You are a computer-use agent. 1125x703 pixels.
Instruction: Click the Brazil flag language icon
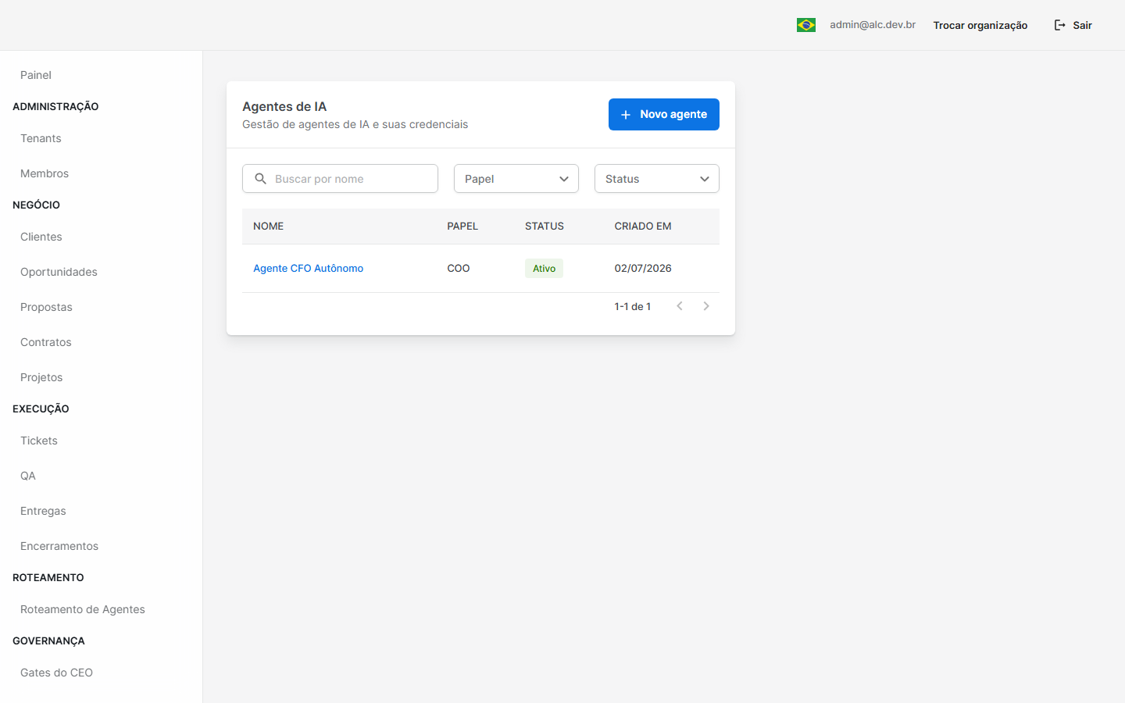tap(806, 25)
